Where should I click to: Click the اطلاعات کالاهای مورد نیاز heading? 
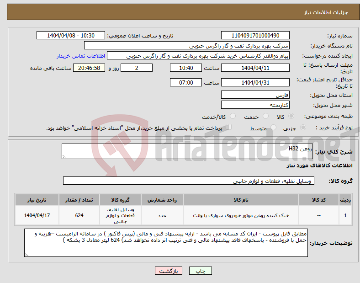point(319,166)
